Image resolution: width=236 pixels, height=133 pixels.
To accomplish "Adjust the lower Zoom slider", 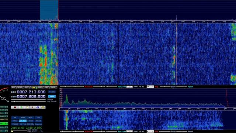I will (165, 132).
